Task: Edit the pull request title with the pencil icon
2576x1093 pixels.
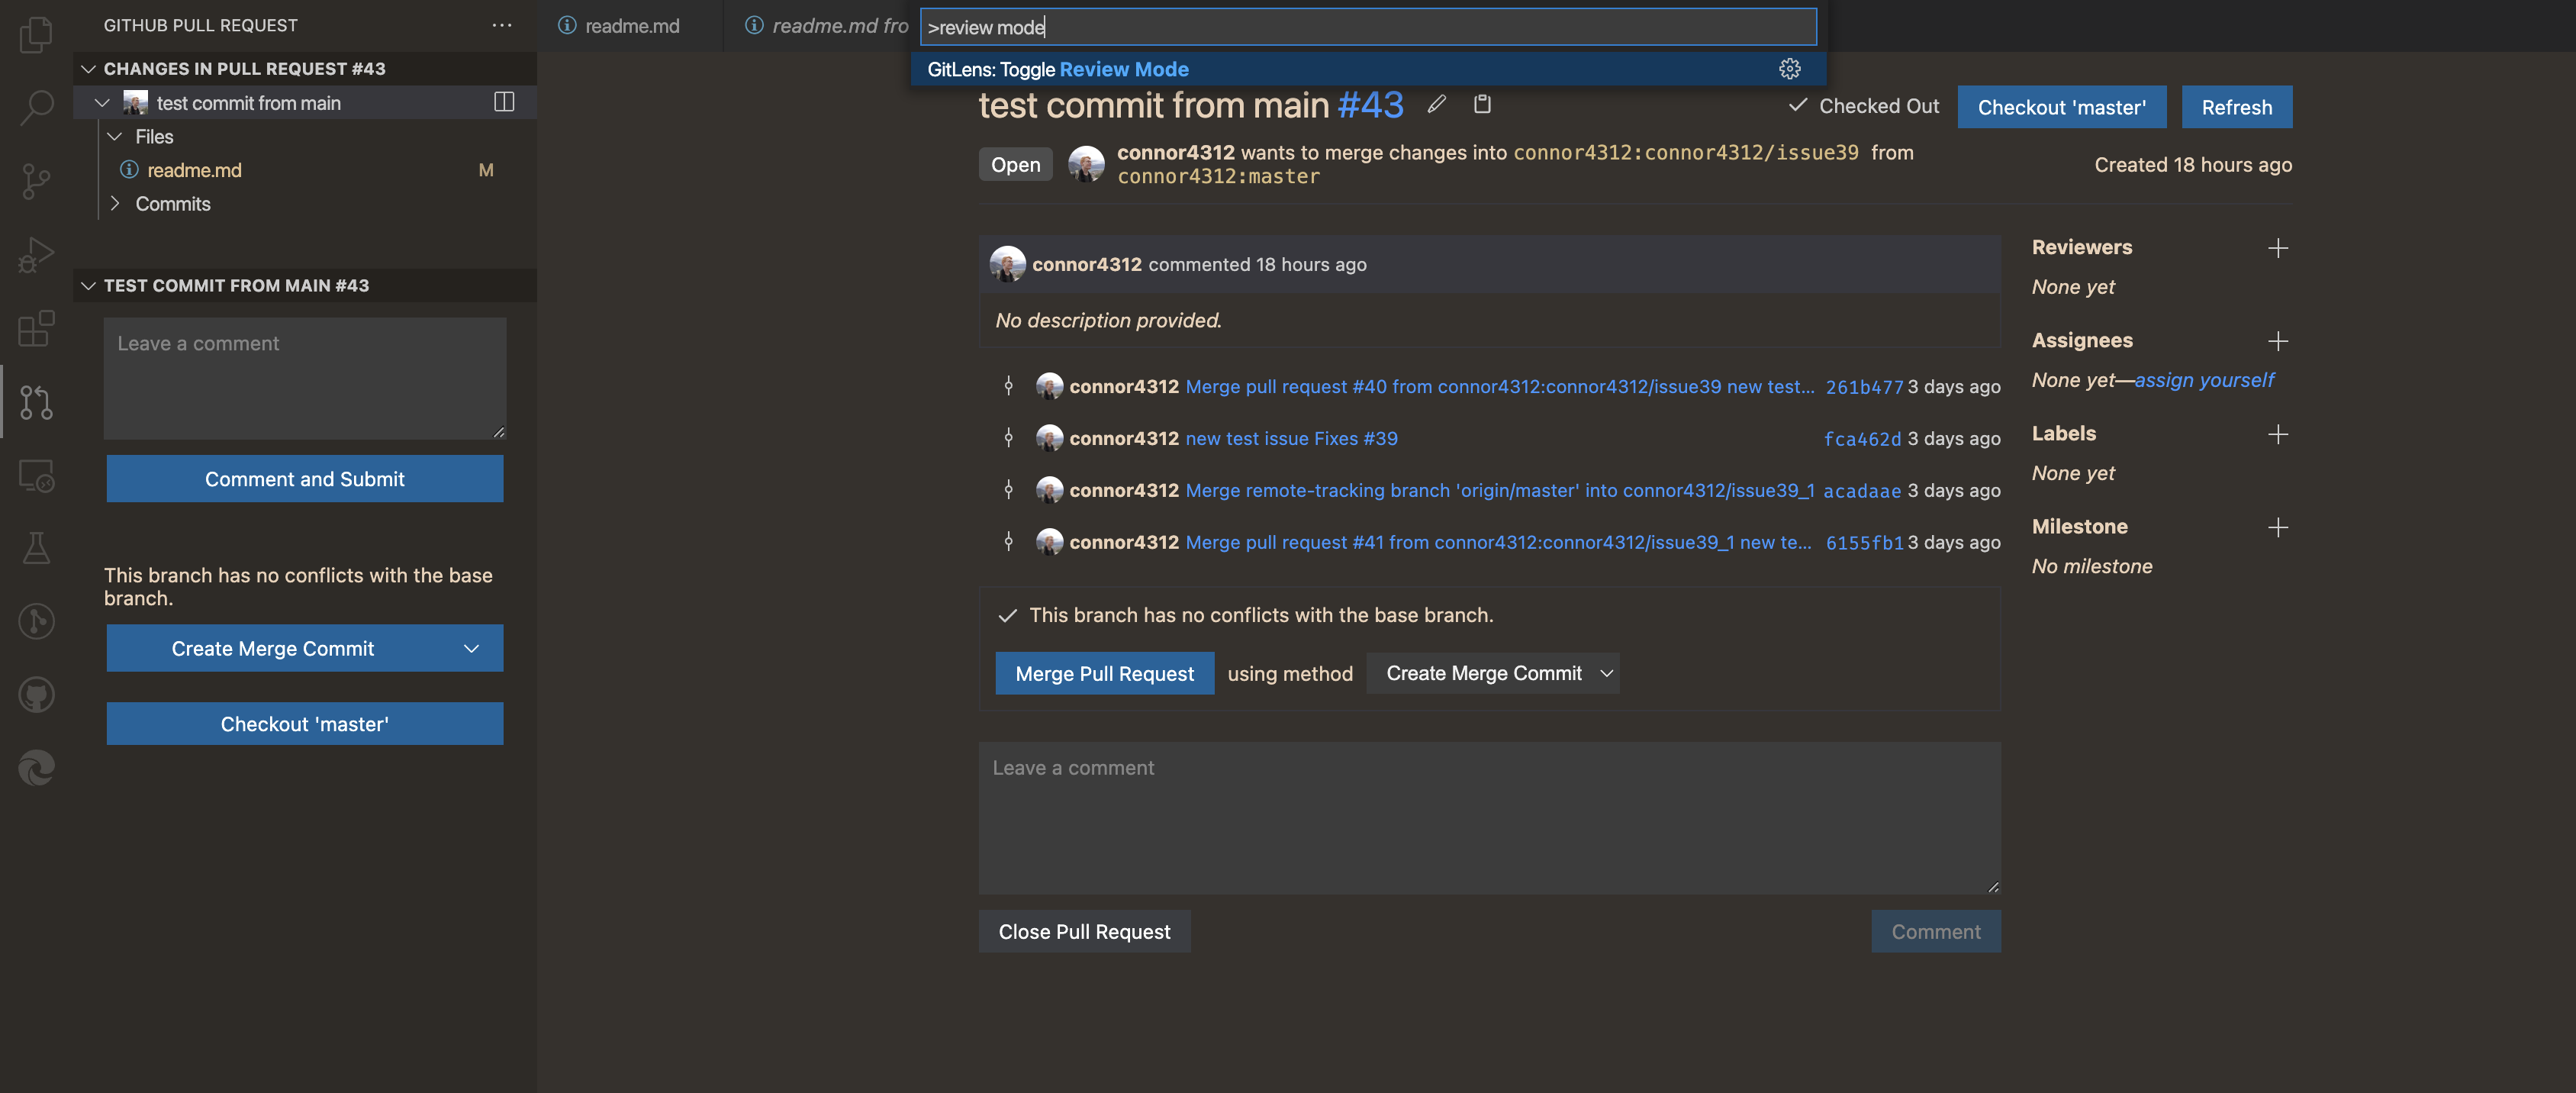Action: pyautogui.click(x=1437, y=104)
